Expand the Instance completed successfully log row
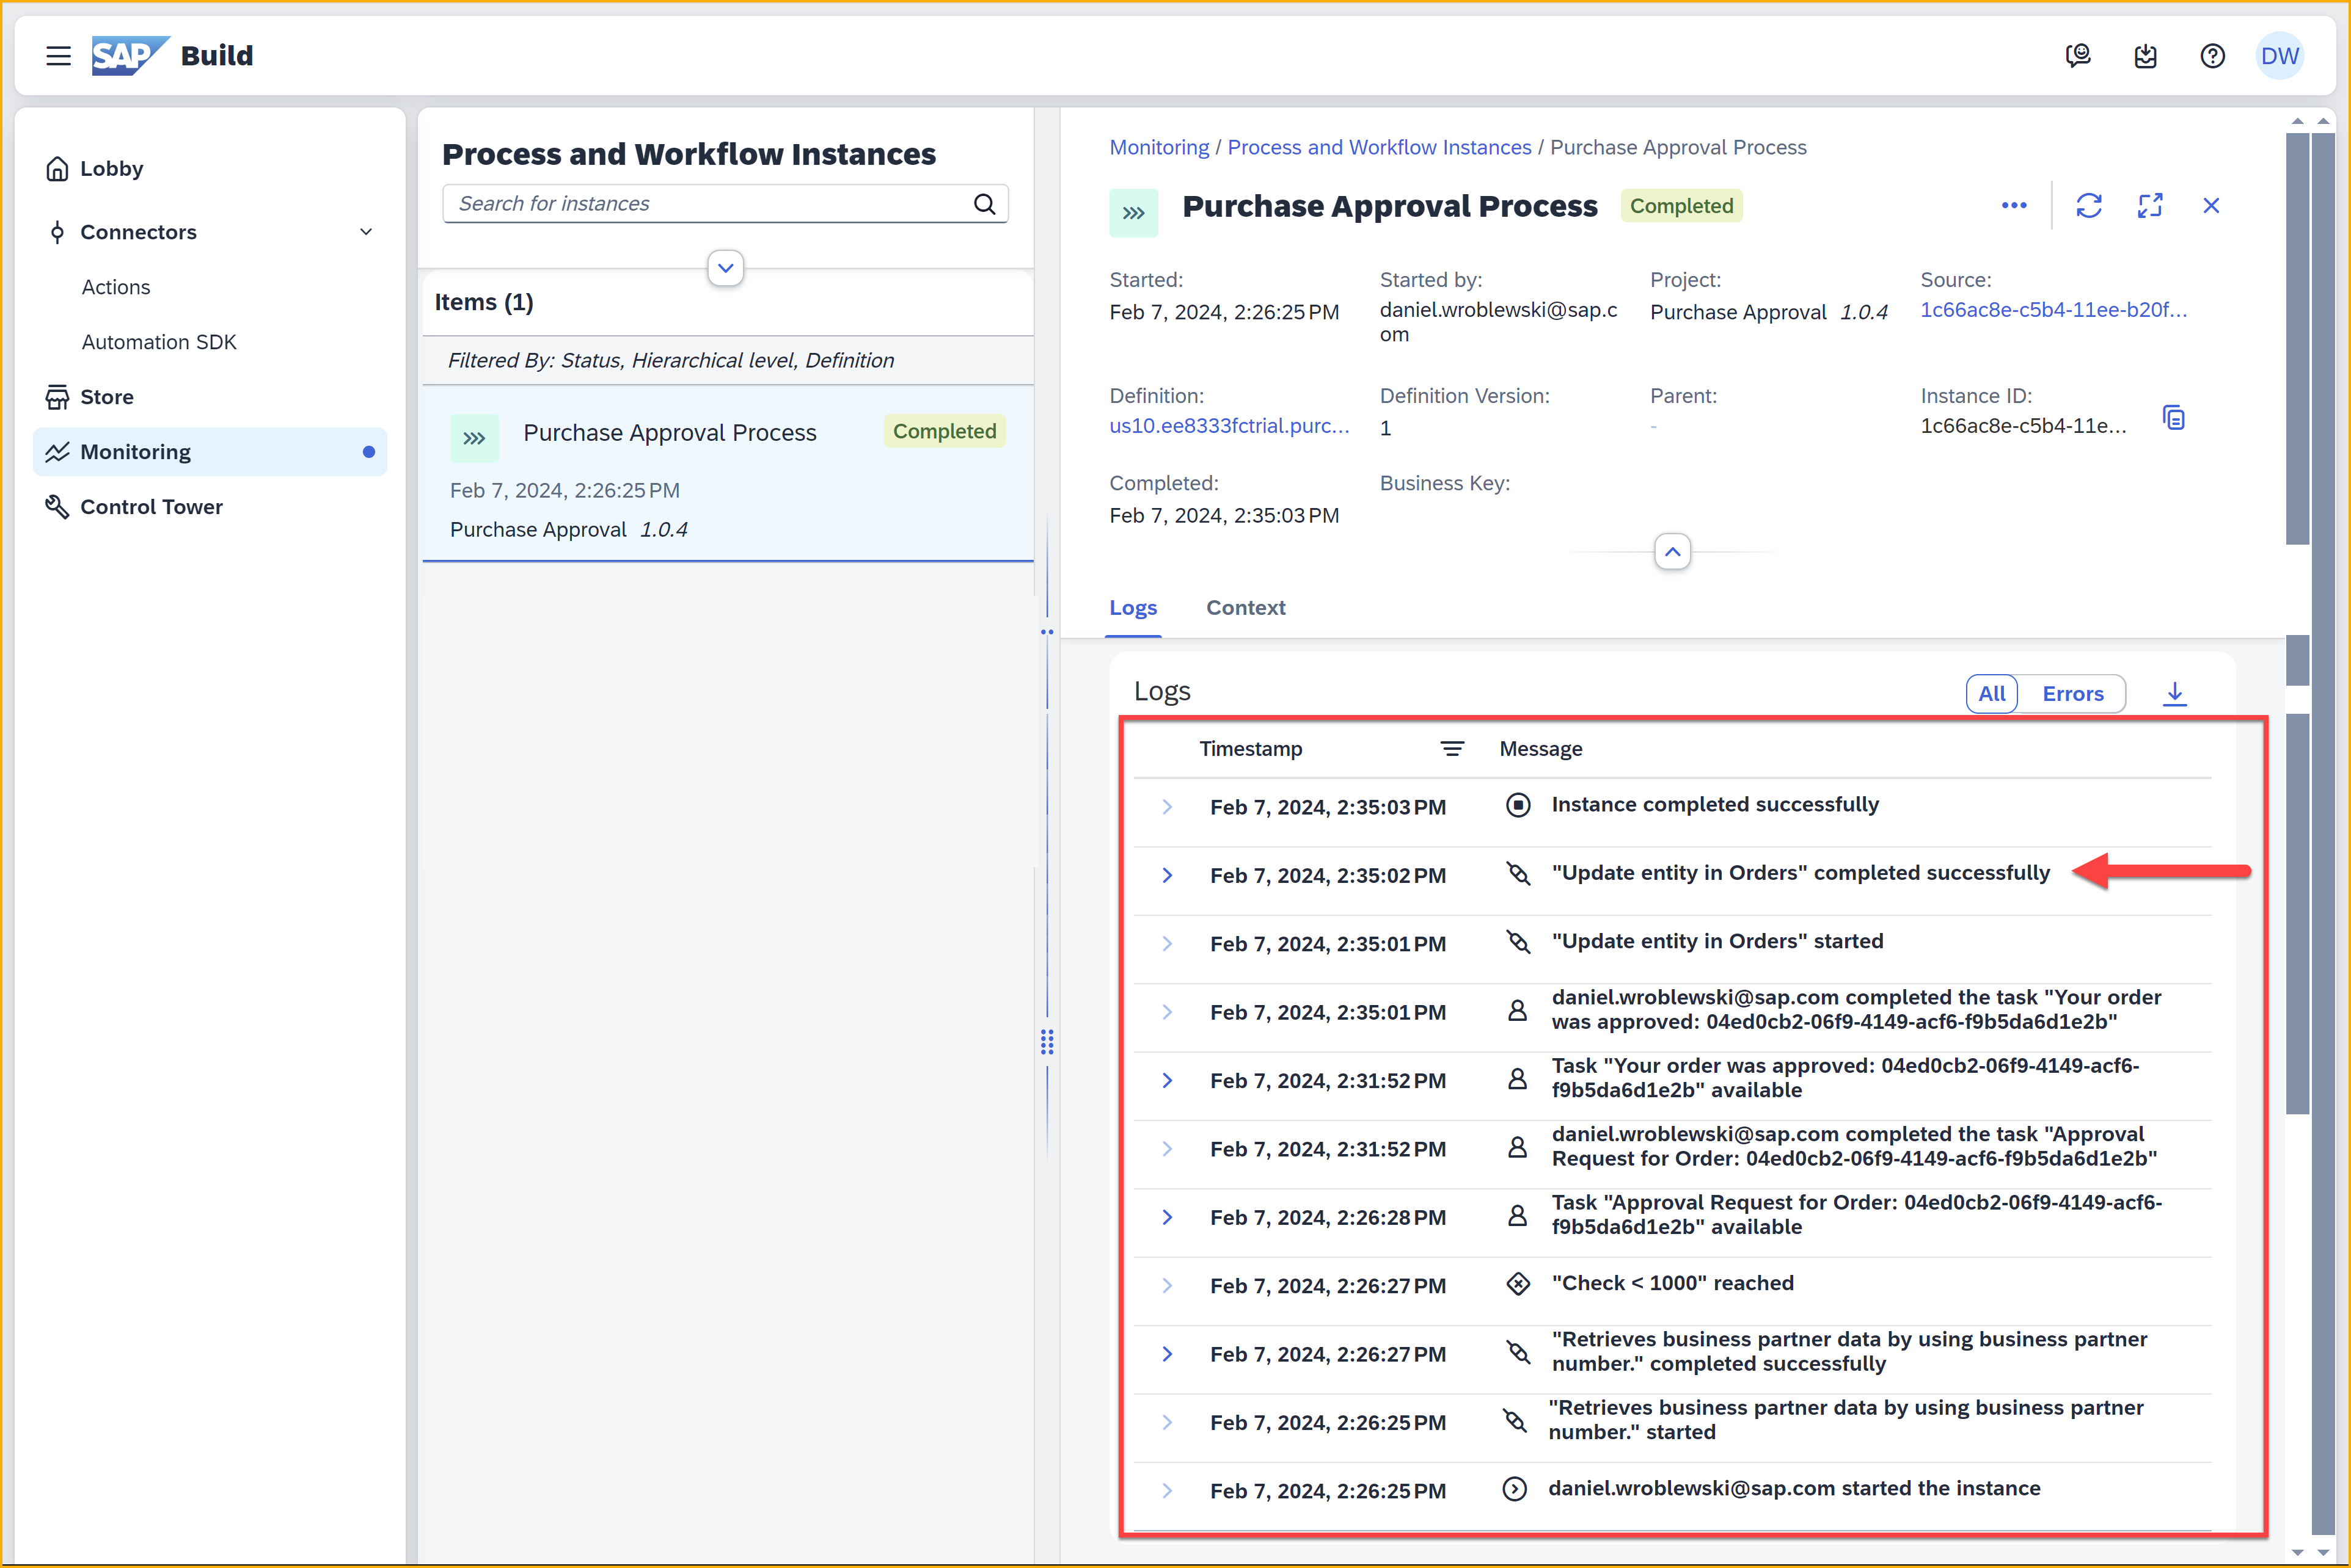2351x1568 pixels. [1166, 807]
